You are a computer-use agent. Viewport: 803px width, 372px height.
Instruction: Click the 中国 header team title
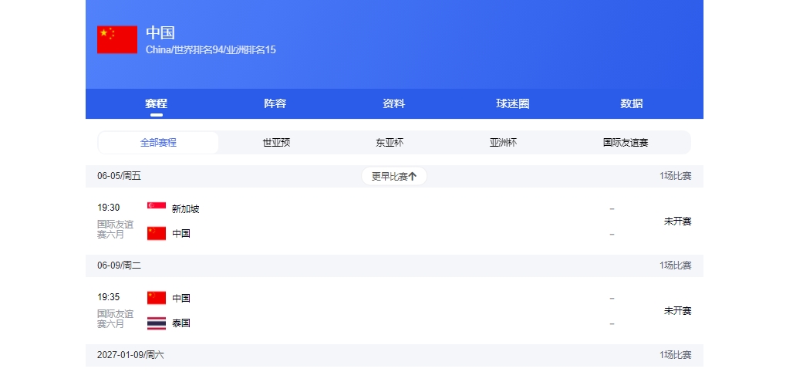tap(160, 32)
